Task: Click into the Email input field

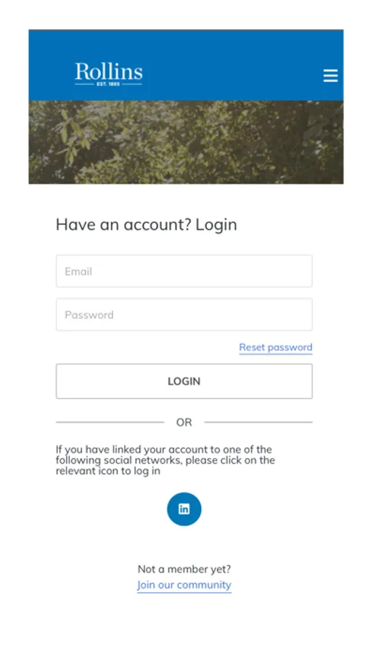Action: 184,271
